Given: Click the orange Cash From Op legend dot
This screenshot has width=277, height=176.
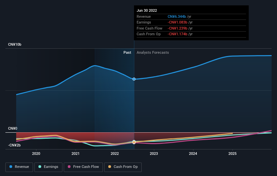Looking at the screenshot, I should [x=110, y=167].
